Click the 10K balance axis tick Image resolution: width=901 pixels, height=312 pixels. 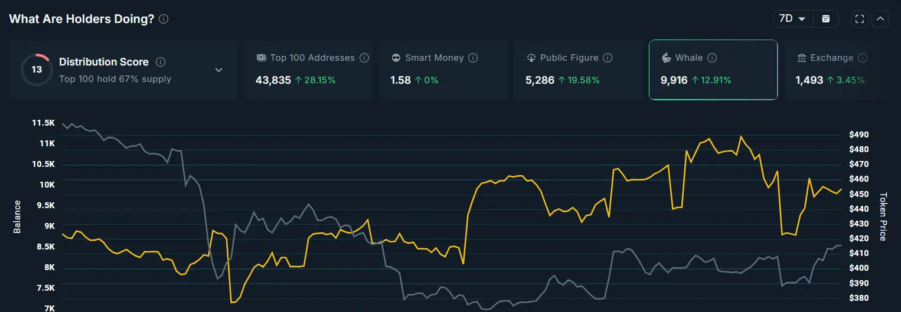47,185
